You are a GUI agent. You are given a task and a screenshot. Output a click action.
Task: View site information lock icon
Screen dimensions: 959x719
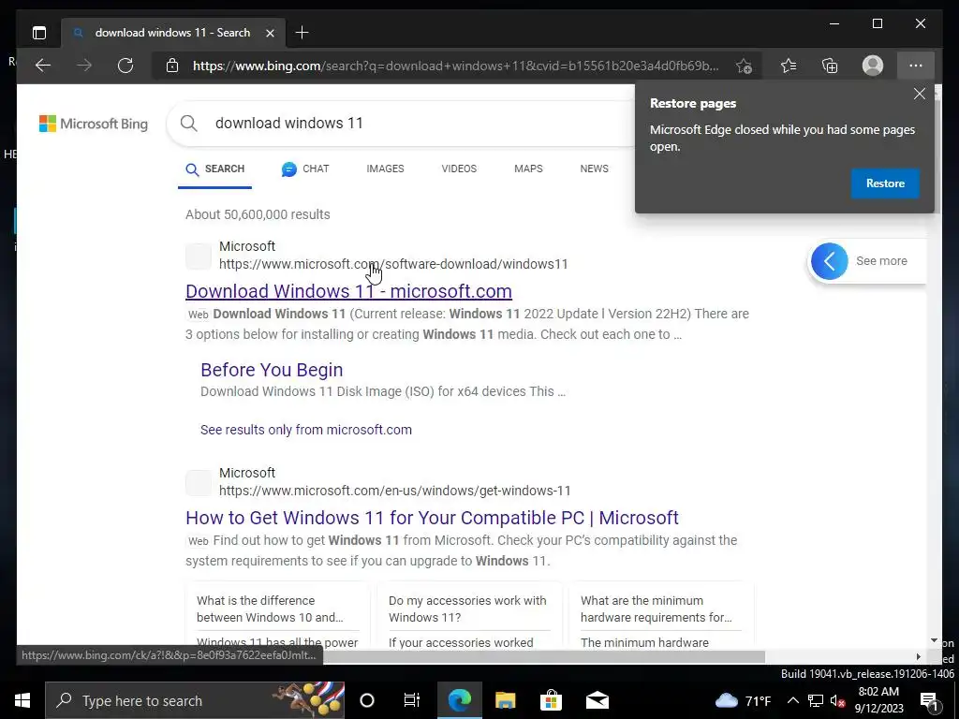click(x=172, y=66)
